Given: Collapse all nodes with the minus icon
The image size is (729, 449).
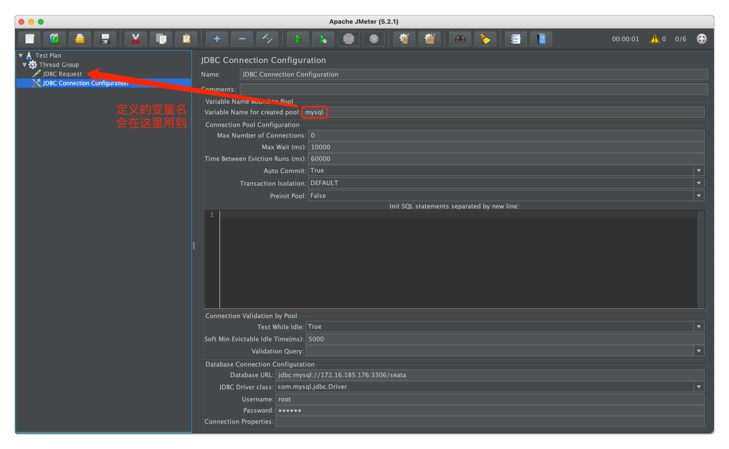Looking at the screenshot, I should click(x=242, y=39).
